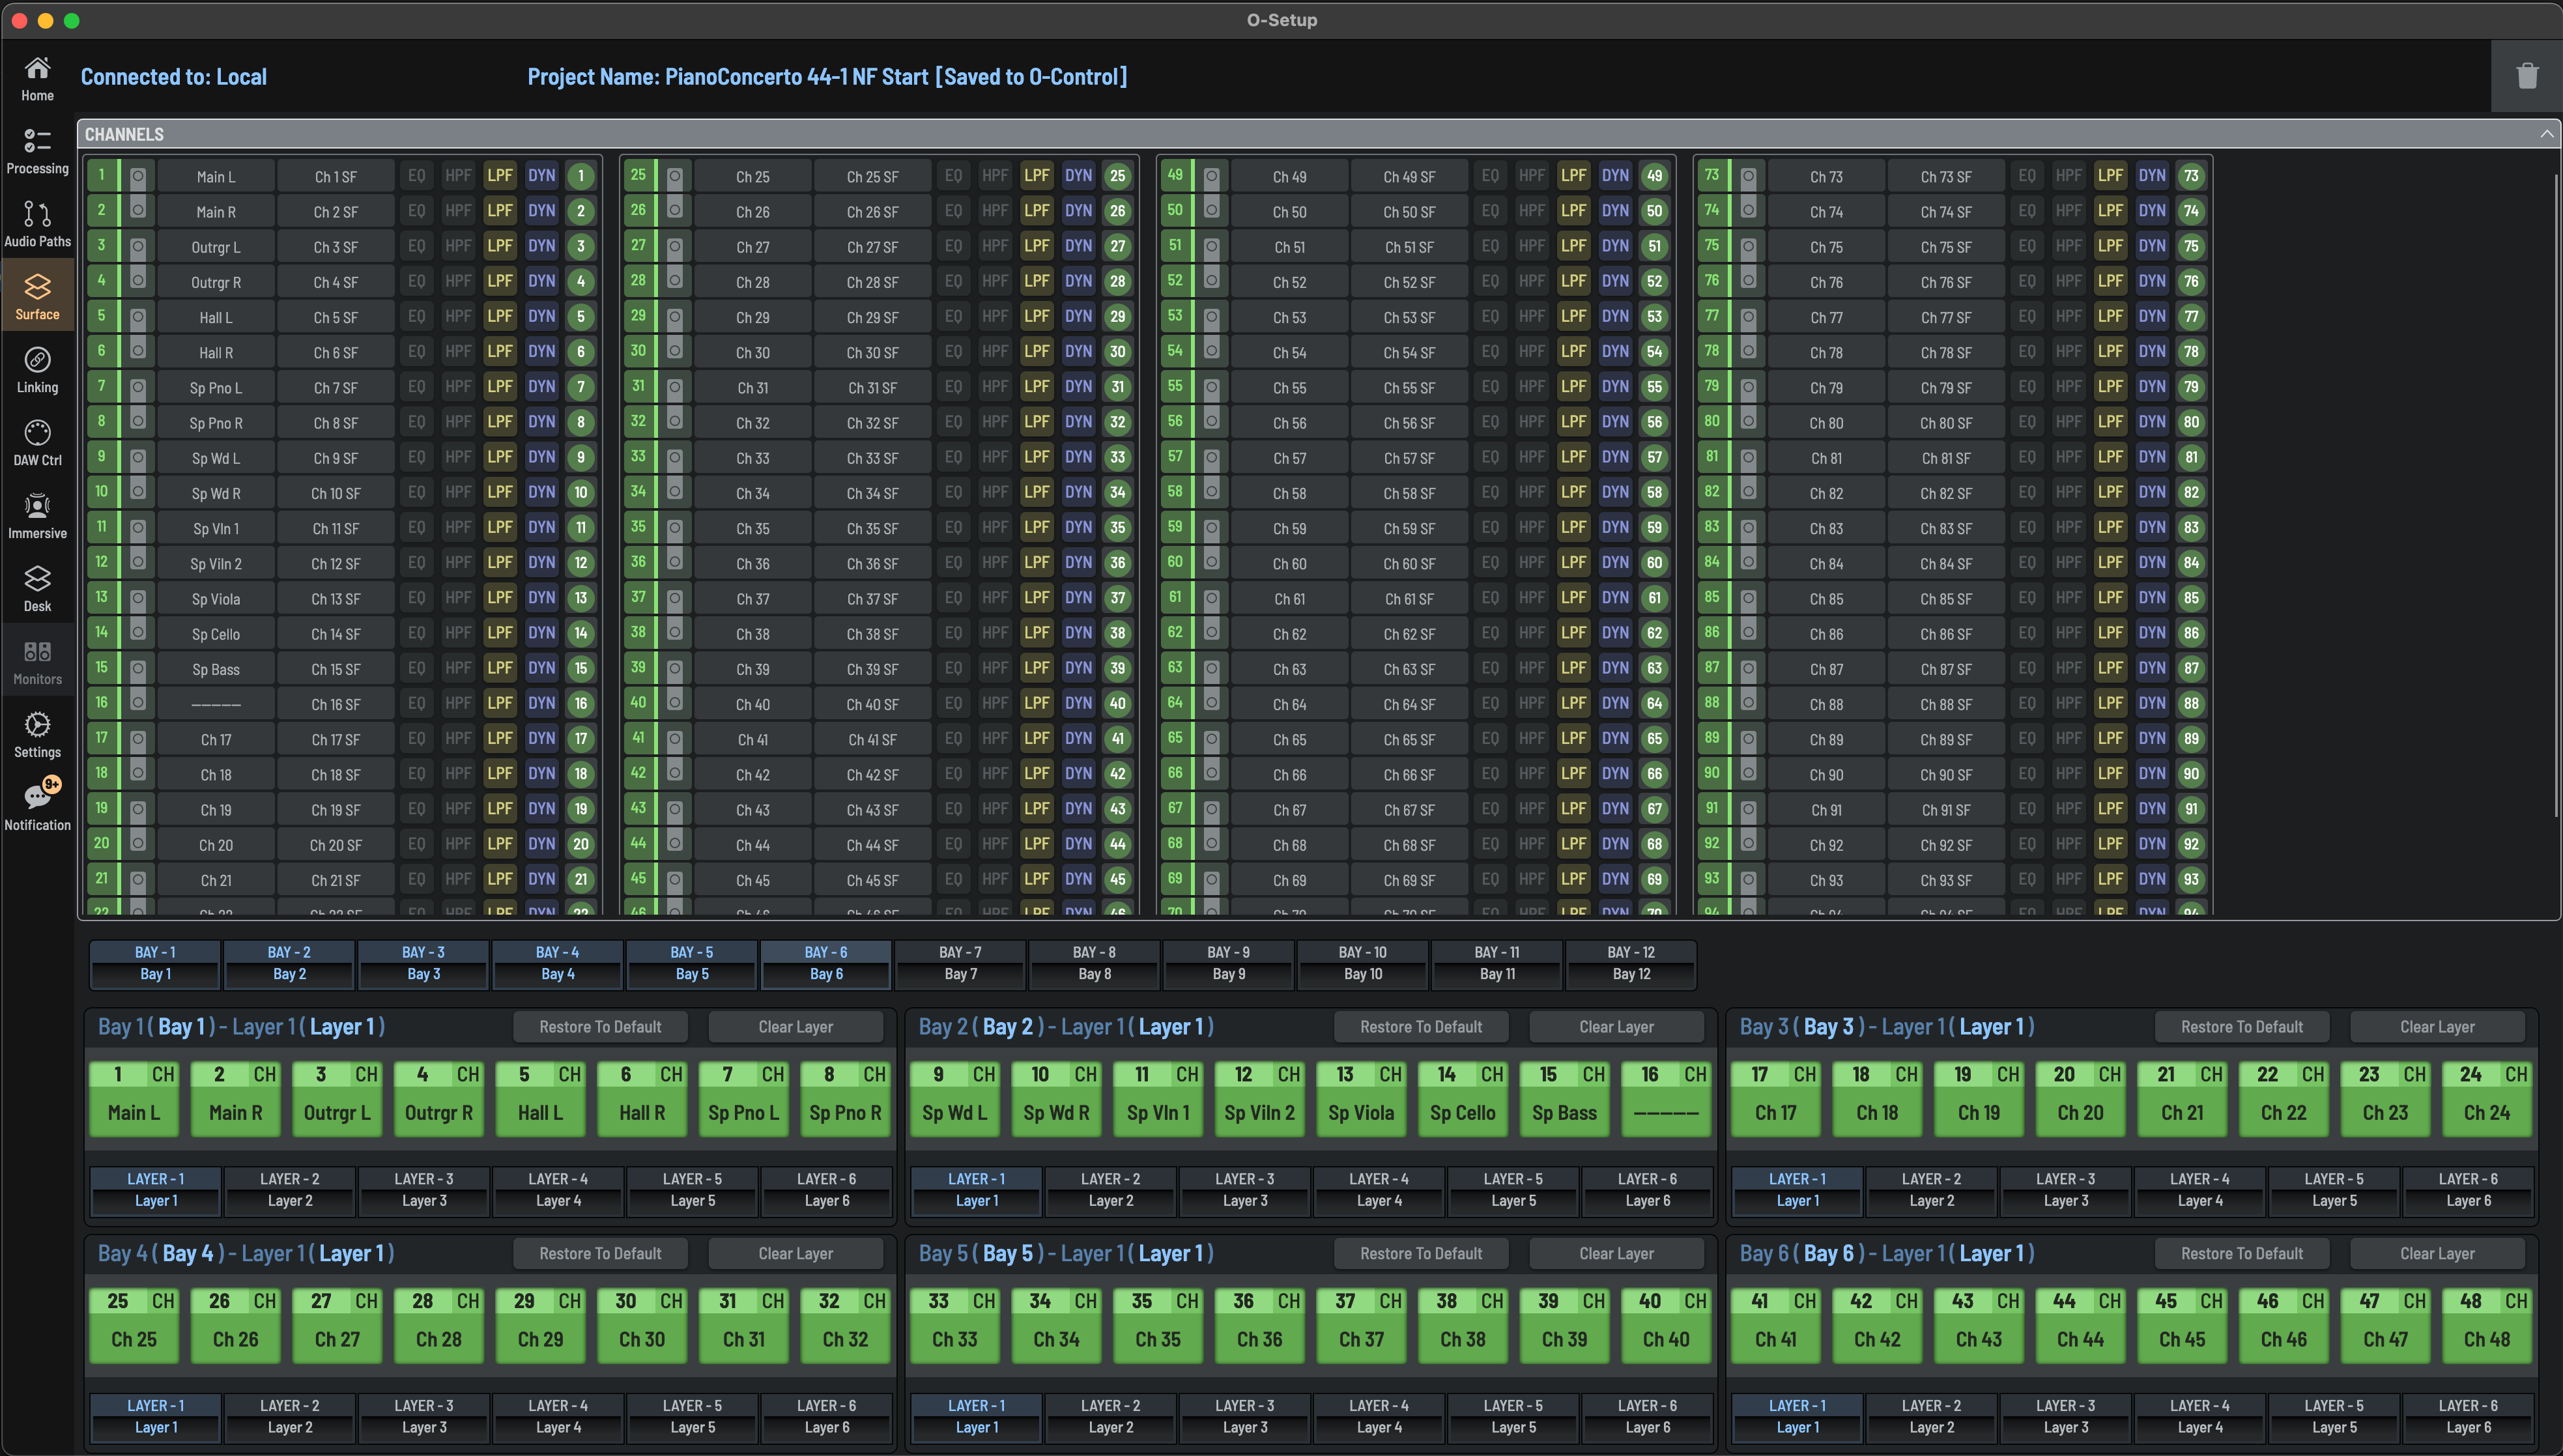Toggle LPF on the Outrgr L channel
The image size is (2563, 1456).
(x=500, y=246)
